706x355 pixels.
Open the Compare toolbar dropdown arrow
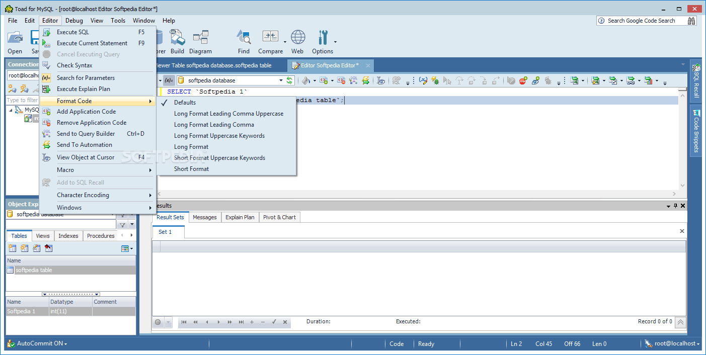pyautogui.click(x=285, y=42)
